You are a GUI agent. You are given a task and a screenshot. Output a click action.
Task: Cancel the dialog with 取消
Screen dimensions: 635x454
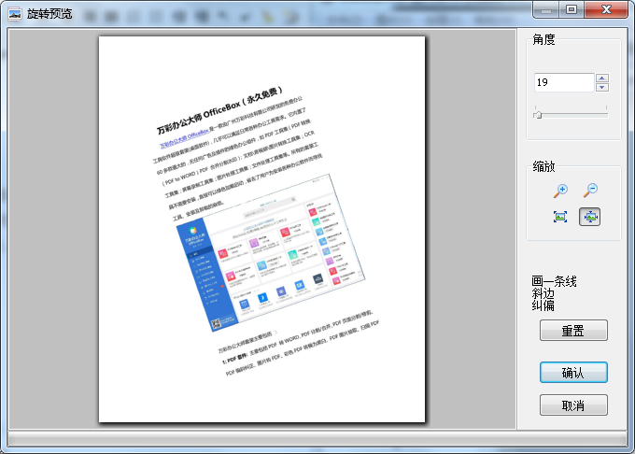(x=573, y=405)
